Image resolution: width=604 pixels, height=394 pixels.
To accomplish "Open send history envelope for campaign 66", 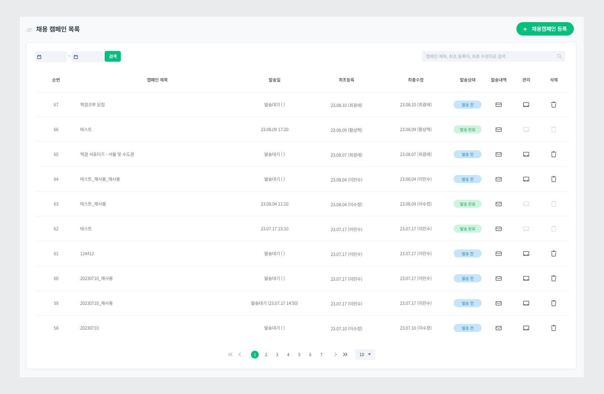I will pos(499,129).
